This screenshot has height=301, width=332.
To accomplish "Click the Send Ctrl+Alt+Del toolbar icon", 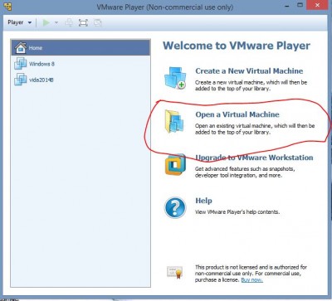I will [x=69, y=22].
